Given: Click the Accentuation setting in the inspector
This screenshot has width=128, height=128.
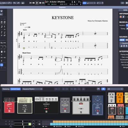Looking at the screenshot, I should coord(124,60).
